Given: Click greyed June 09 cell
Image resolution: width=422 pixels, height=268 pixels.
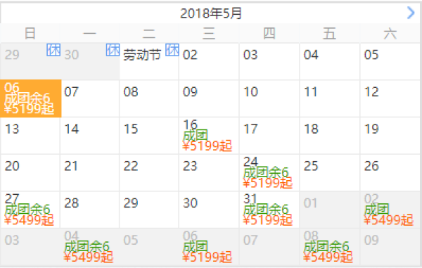Looking at the screenshot, I should pyautogui.click(x=390, y=247).
